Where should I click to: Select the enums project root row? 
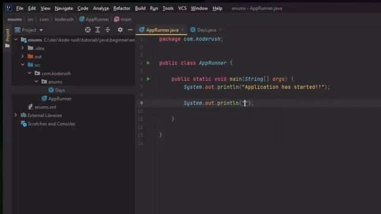coord(73,40)
